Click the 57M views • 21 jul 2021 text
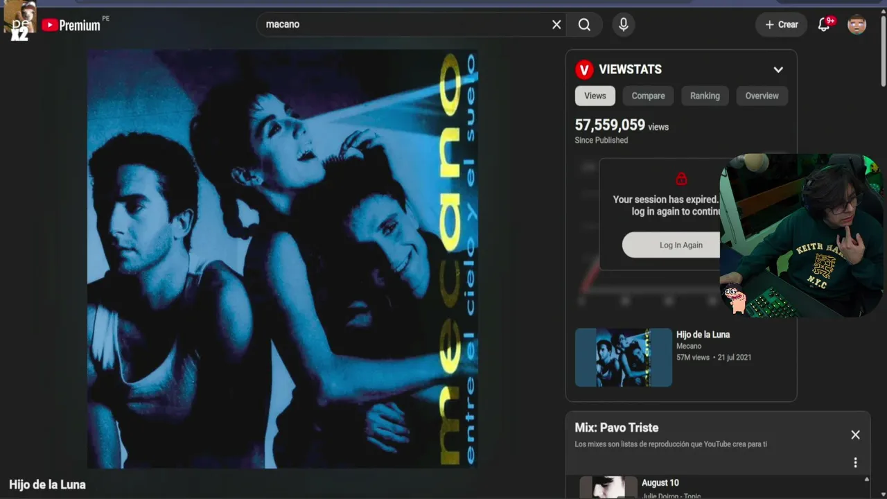The height and width of the screenshot is (499, 887). pyautogui.click(x=714, y=358)
